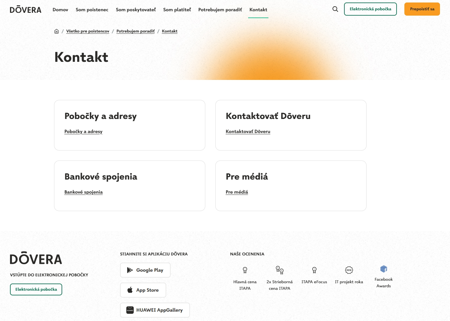Open search with the magnifier icon
The width and height of the screenshot is (450, 321).
pos(335,9)
